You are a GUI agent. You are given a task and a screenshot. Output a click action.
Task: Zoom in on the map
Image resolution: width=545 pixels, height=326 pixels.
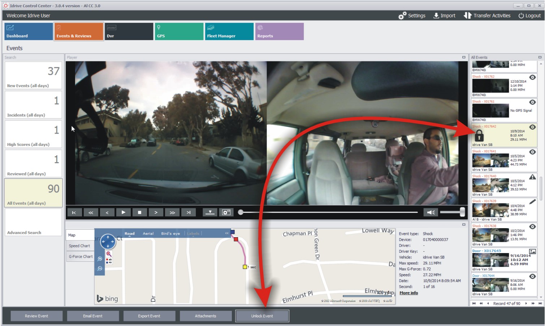(100, 259)
